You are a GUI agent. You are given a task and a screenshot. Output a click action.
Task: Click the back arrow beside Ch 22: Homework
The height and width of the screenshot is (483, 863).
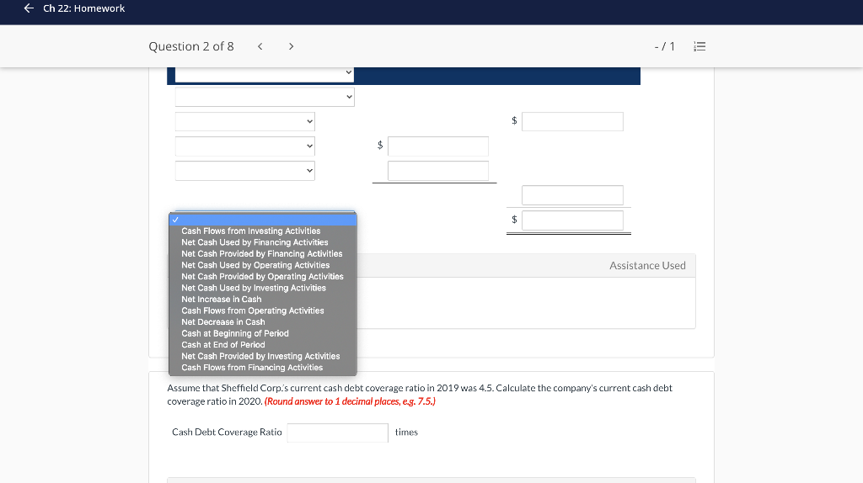click(x=29, y=8)
